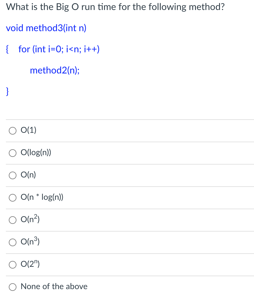
Task: Select the O(2ⁿ) radio button
Action: coord(13,265)
